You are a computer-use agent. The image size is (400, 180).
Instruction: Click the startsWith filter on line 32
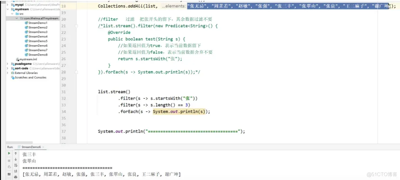[158, 98]
